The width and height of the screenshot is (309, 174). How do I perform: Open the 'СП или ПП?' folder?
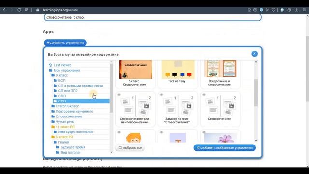pyautogui.click(x=68, y=91)
